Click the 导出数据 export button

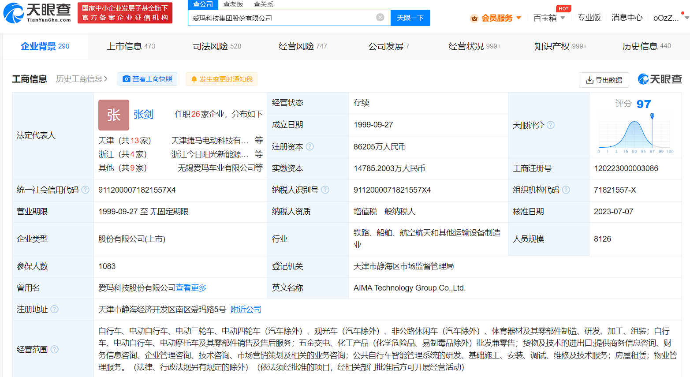(604, 80)
